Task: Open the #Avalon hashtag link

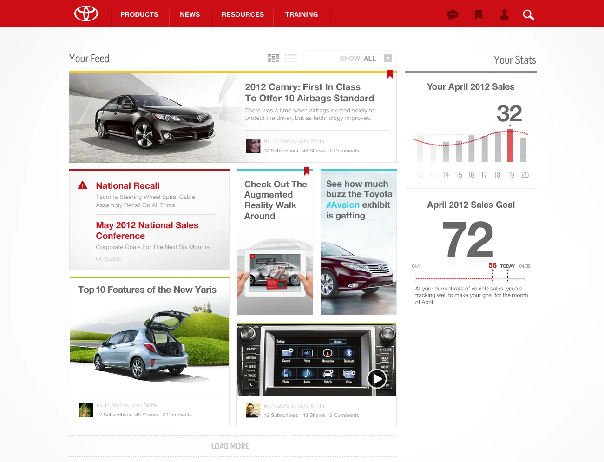Action: pyautogui.click(x=343, y=205)
